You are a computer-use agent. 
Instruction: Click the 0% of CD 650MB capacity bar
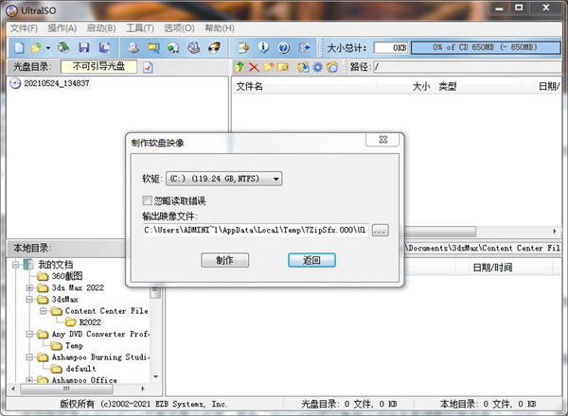click(486, 47)
